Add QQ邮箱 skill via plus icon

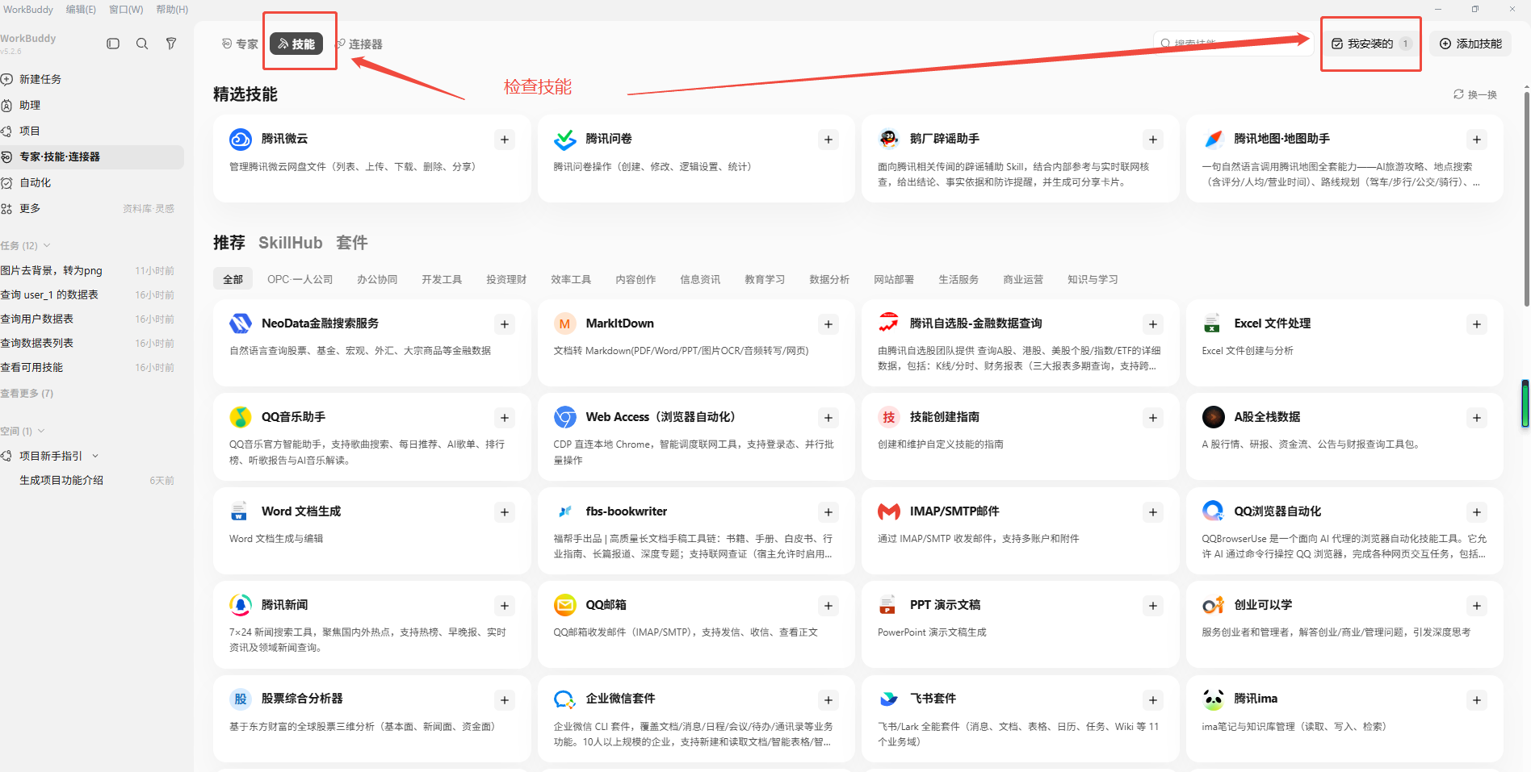click(x=828, y=606)
